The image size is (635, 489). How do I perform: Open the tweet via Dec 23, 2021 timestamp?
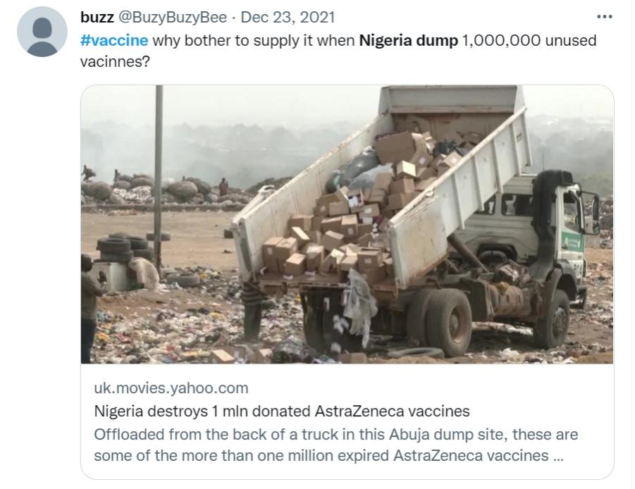[288, 18]
